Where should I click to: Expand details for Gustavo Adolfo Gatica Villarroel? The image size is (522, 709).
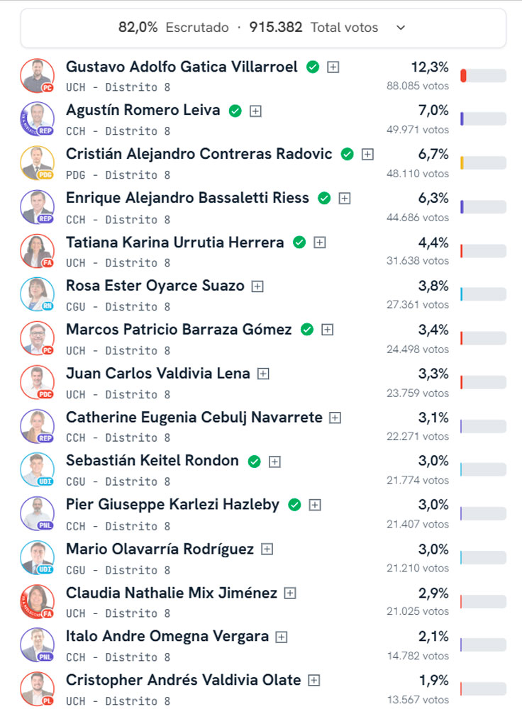[x=333, y=67]
